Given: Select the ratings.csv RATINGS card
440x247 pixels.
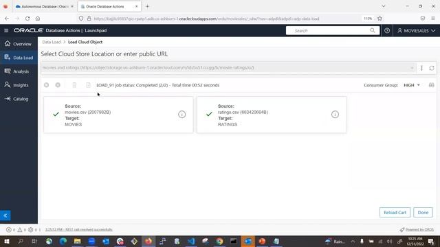Looking at the screenshot, I should point(272,115).
